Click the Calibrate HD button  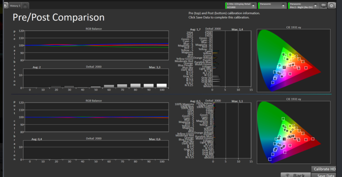tap(324, 169)
